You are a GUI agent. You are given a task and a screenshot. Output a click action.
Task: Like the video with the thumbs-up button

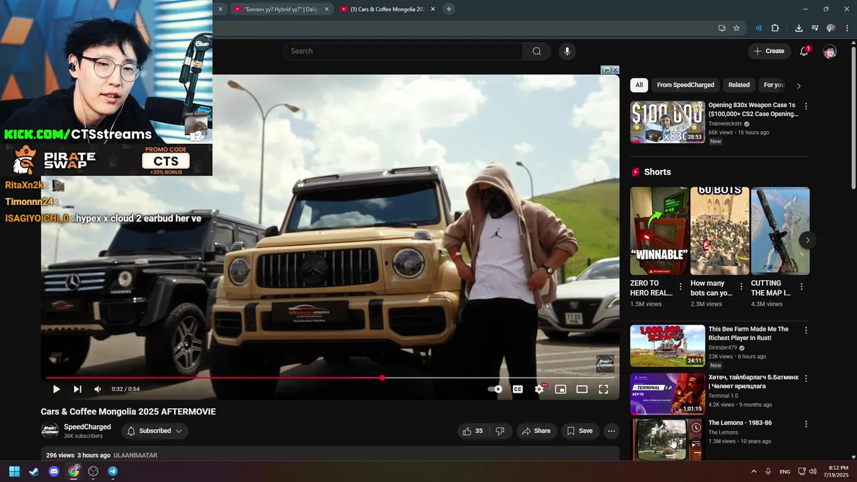(x=473, y=431)
